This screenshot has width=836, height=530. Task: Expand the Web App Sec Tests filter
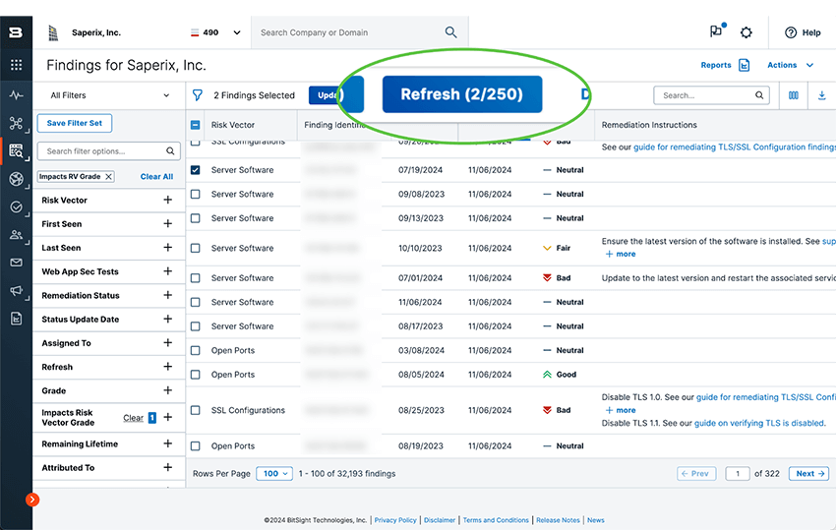point(167,271)
